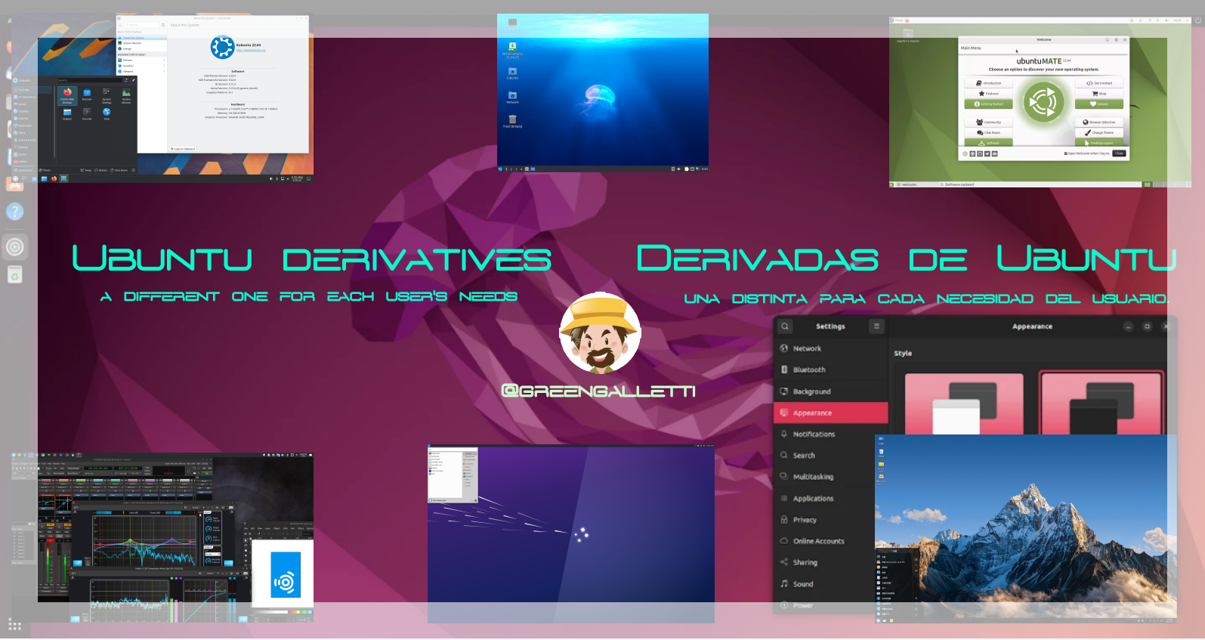Click Change Theme in Ubuntu MATE Welcome
1205x640 pixels.
click(1099, 132)
